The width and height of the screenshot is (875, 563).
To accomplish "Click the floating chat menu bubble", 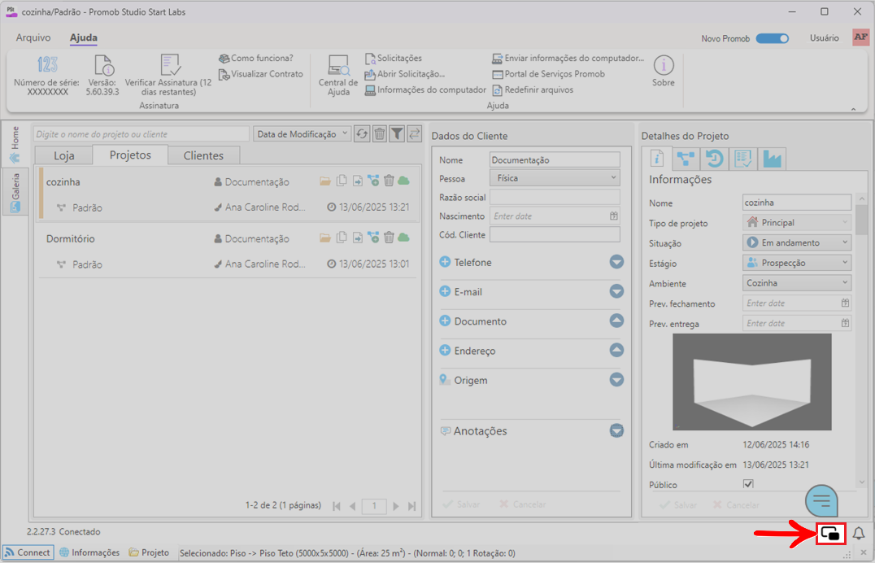I will click(821, 500).
